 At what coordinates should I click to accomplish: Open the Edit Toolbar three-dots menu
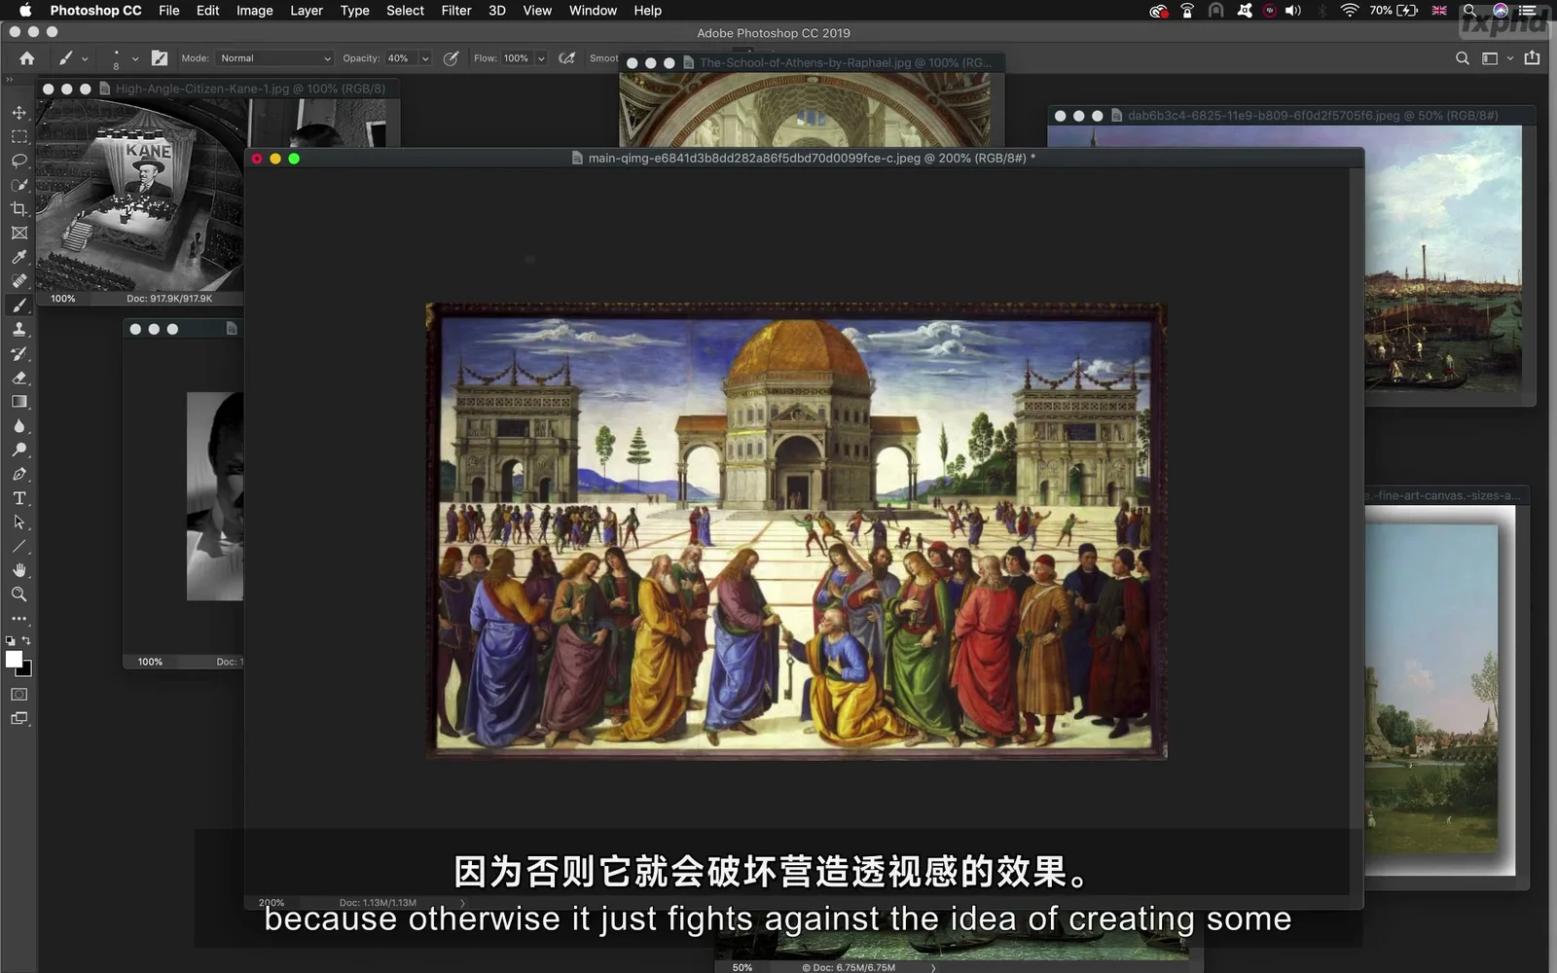pos(18,618)
